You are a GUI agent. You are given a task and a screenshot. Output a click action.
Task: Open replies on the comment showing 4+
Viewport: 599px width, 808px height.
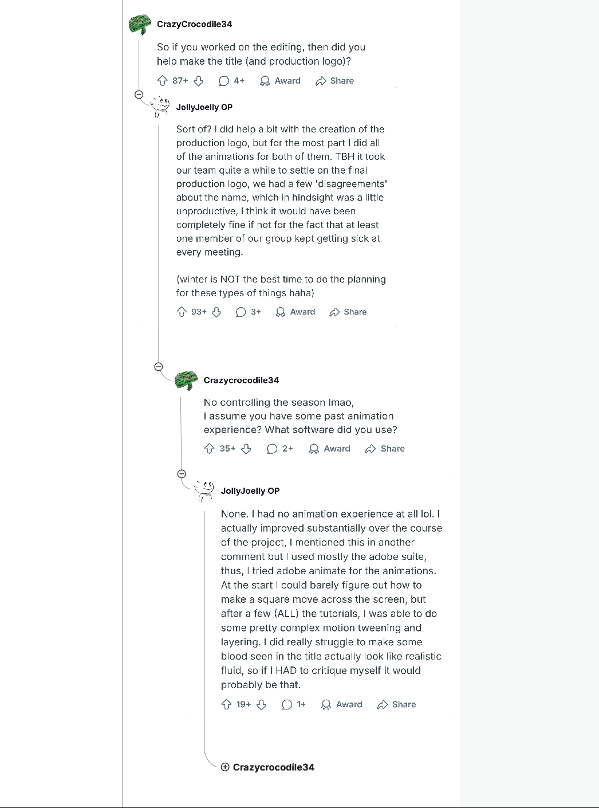[232, 81]
